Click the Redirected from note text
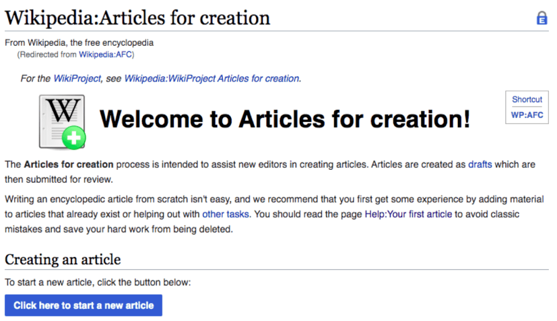The width and height of the screenshot is (557, 321). coord(48,55)
